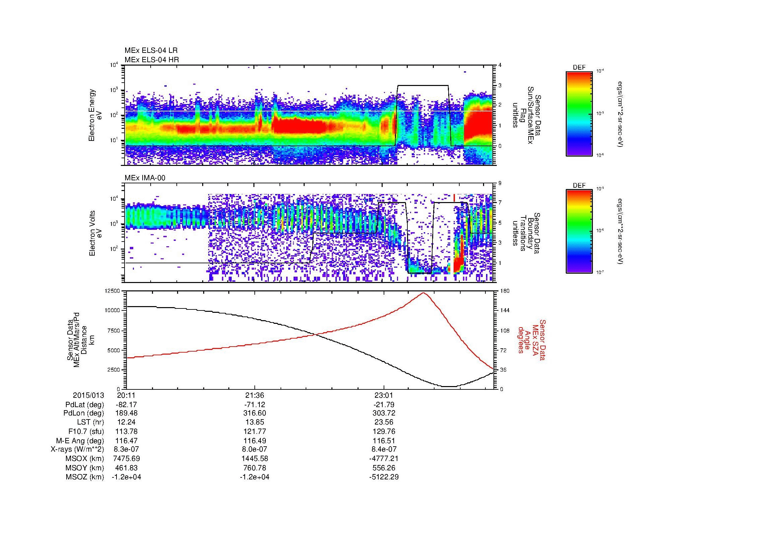
Task: Click the PdLon value 303.72
Action: (x=384, y=413)
